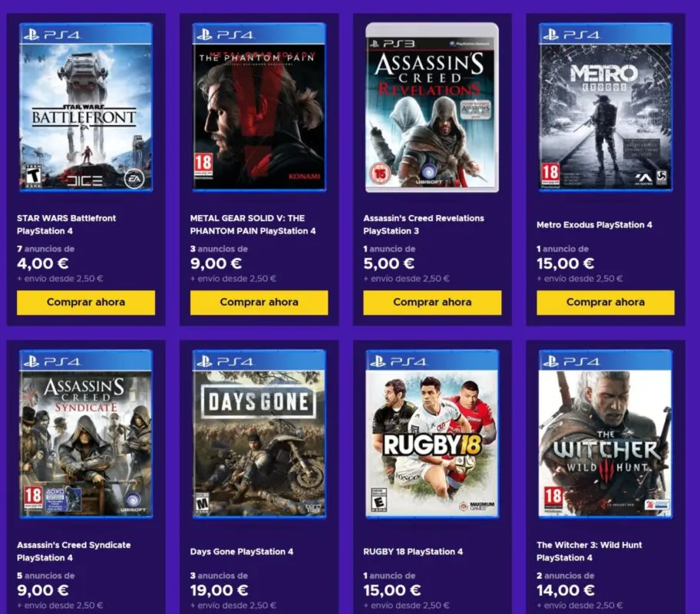Image resolution: width=700 pixels, height=614 pixels.
Task: Open The Witcher 3: Wild Hunt title link
Action: (x=589, y=551)
